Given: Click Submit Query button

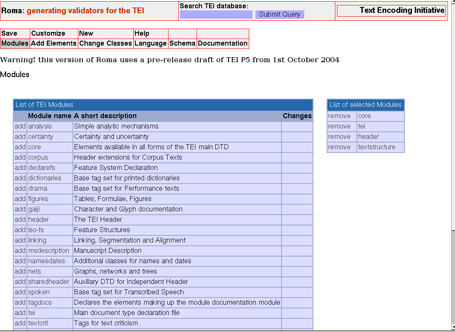Looking at the screenshot, I should (279, 15).
